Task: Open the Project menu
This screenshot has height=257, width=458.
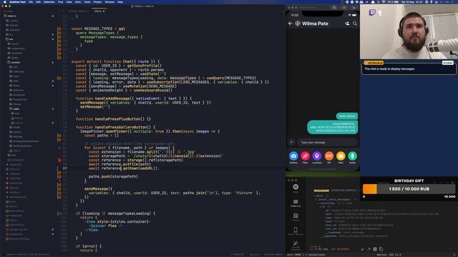Action: 97,1
